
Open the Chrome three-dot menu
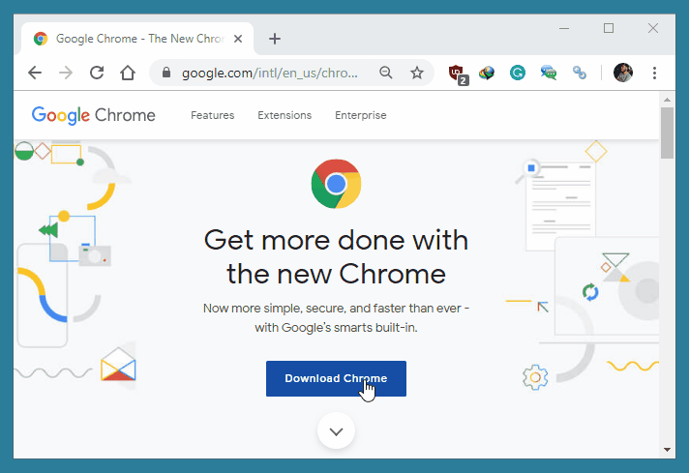[655, 73]
